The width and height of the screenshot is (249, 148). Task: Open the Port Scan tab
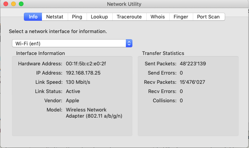pos(209,17)
